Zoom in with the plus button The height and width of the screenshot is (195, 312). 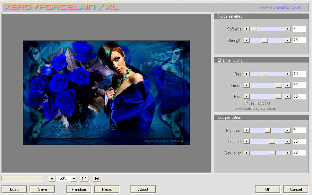coord(52,179)
